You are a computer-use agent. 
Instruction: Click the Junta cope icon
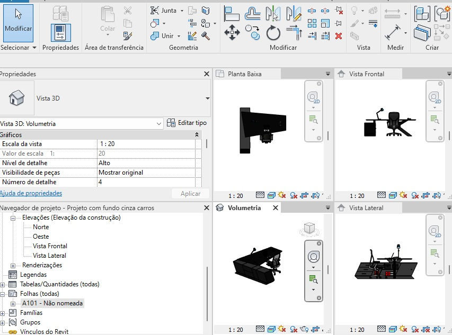point(155,11)
